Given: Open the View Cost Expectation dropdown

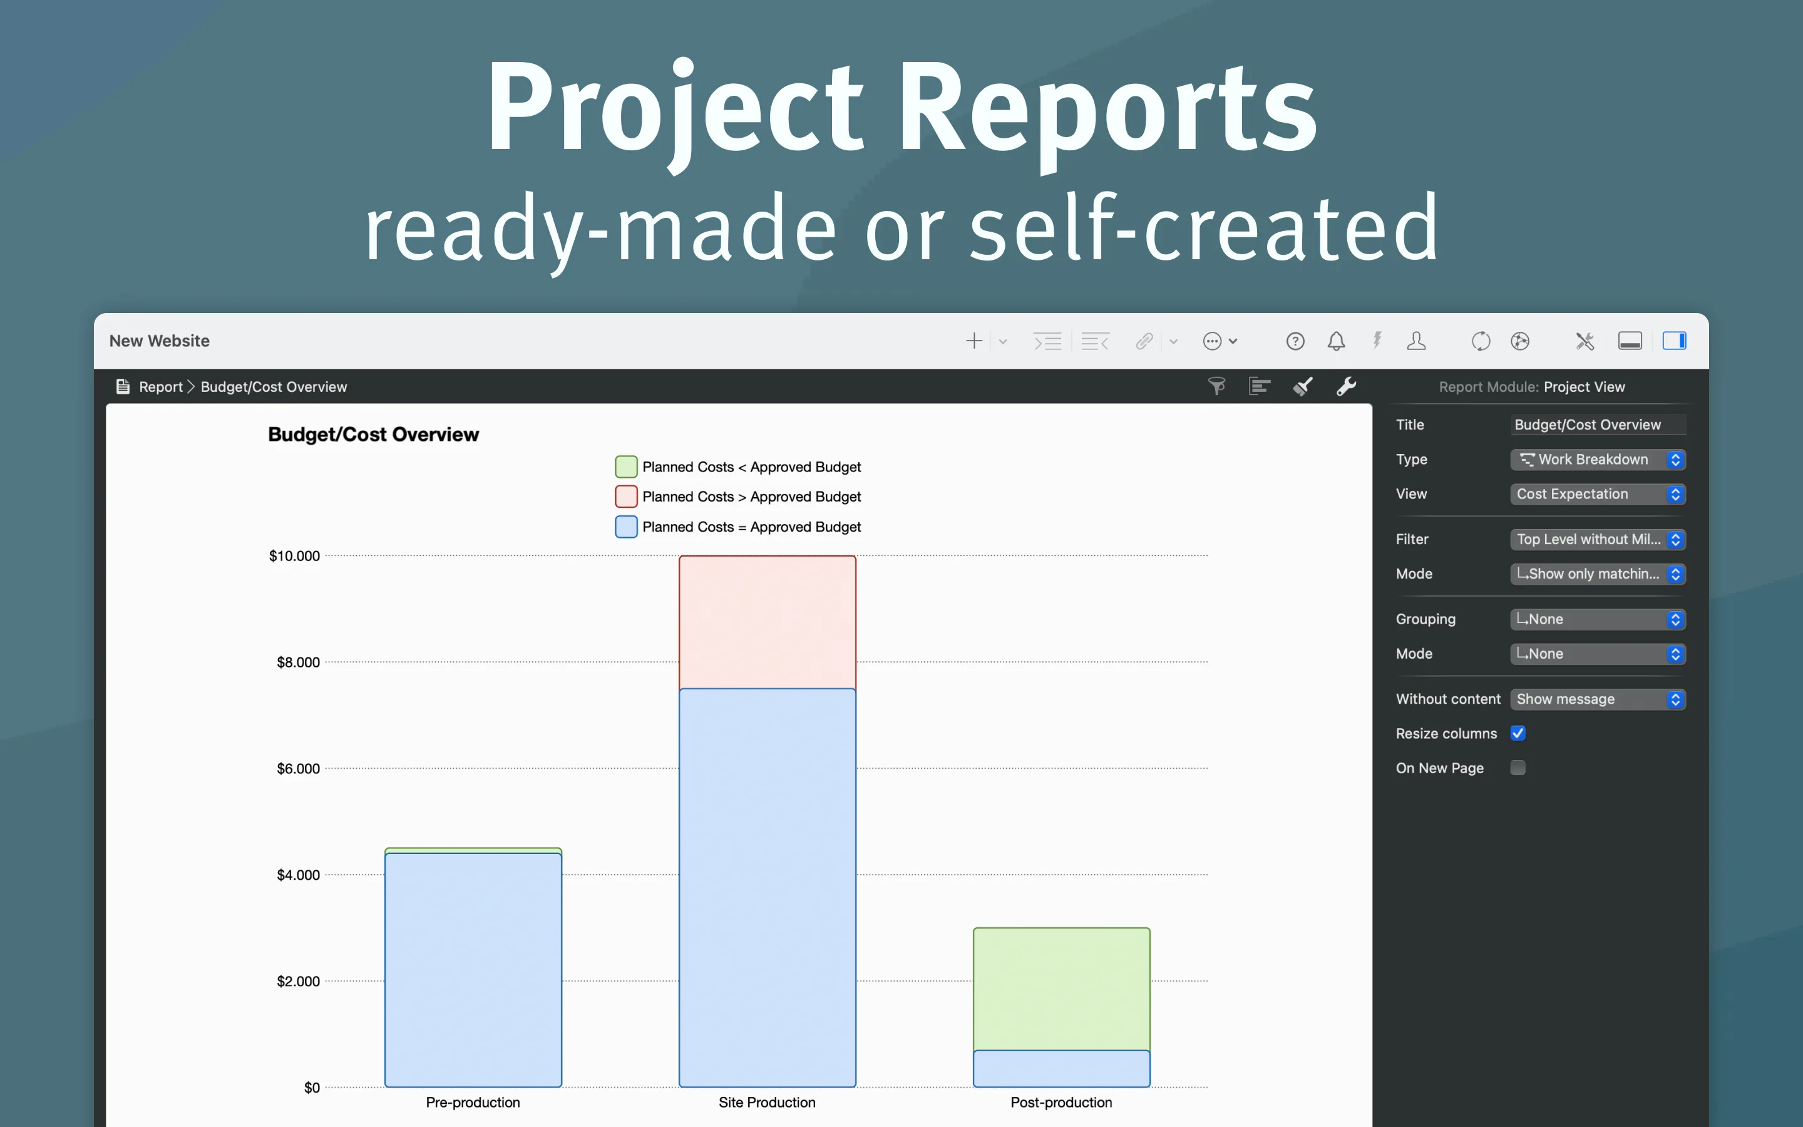Looking at the screenshot, I should point(1598,493).
